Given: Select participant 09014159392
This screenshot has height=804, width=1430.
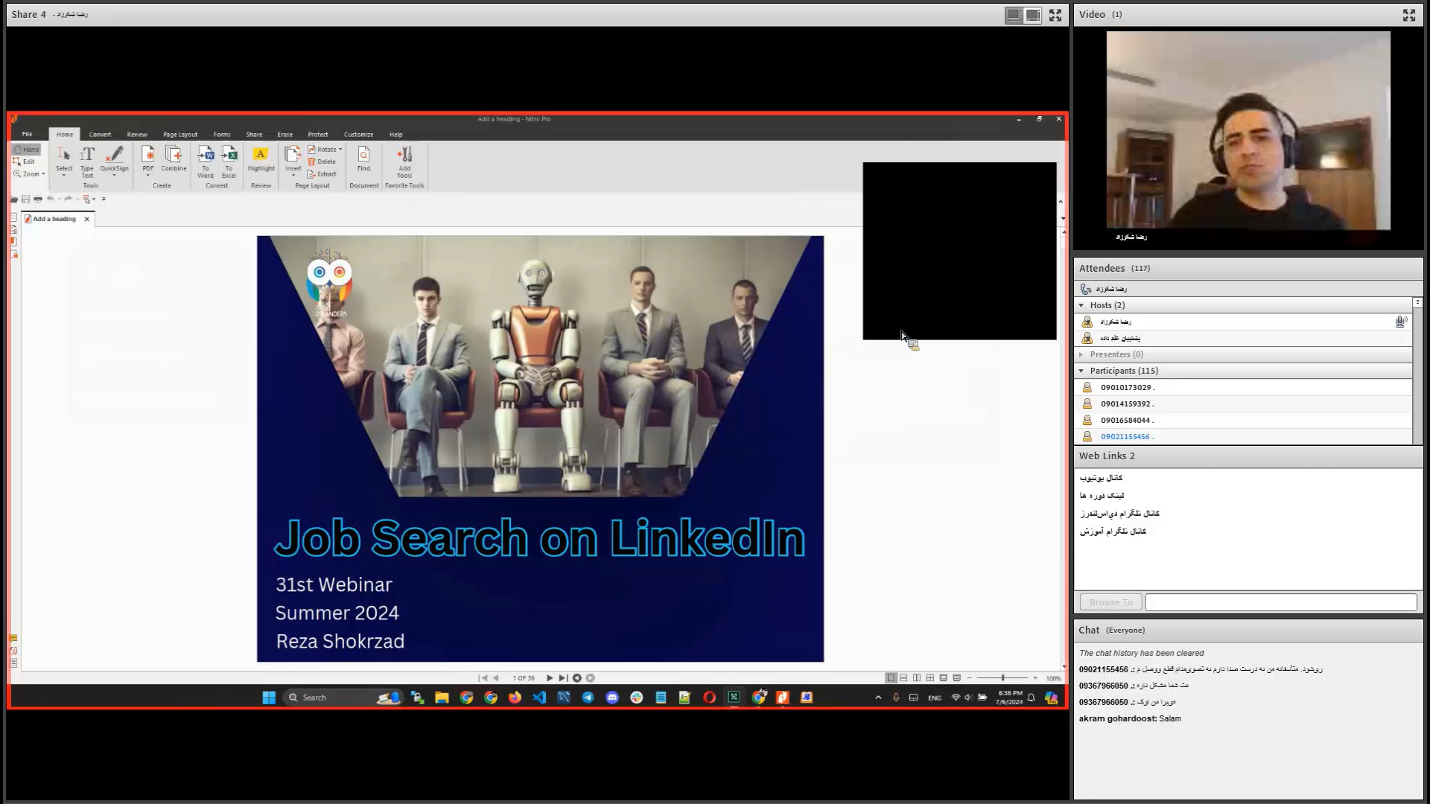Looking at the screenshot, I should tap(1243, 403).
